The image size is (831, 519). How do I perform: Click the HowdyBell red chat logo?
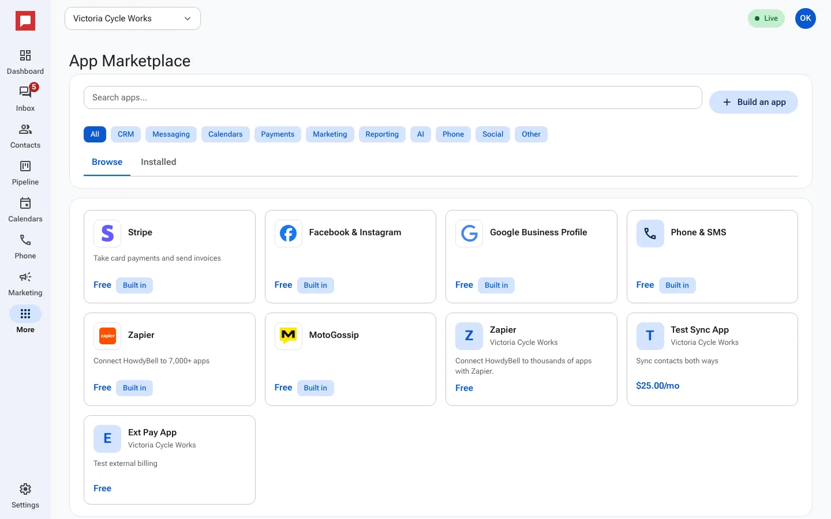(25, 21)
